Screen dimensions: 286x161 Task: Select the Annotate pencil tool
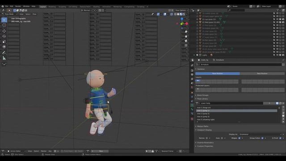tap(4, 53)
